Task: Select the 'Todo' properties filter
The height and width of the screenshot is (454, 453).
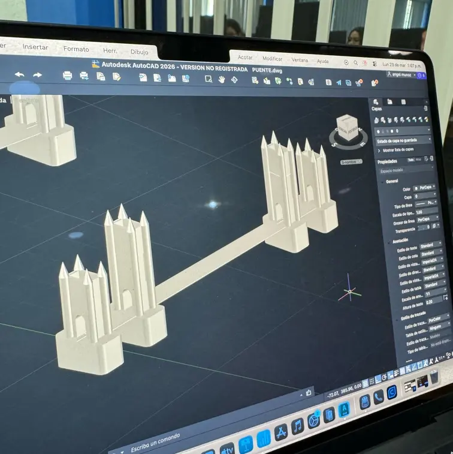Action: (x=411, y=160)
